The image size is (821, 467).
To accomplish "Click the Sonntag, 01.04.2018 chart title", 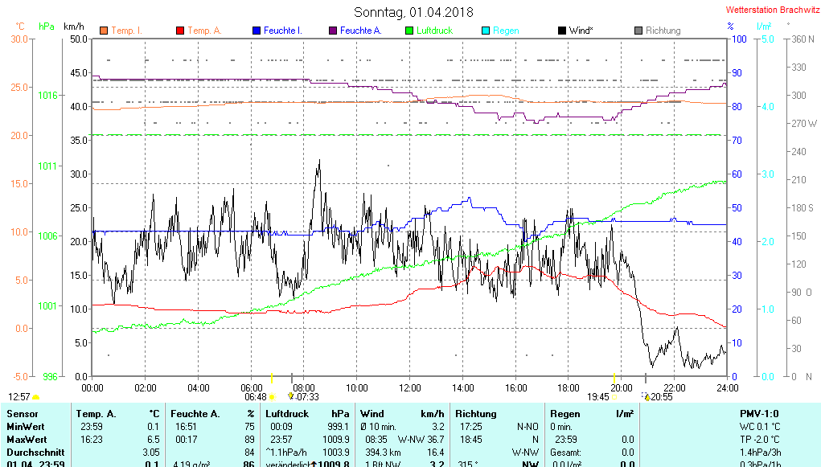I will tap(413, 12).
